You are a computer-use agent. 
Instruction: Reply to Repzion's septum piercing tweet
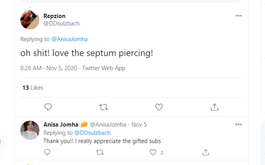tap(48, 107)
